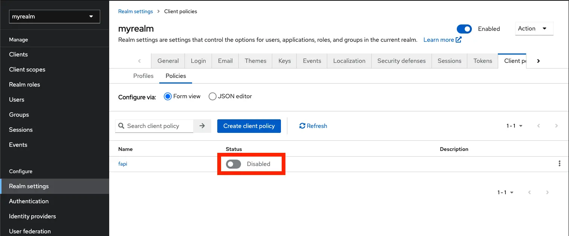Image resolution: width=569 pixels, height=236 pixels.
Task: Click the right chevron to scroll the tab bar
Action: [538, 61]
